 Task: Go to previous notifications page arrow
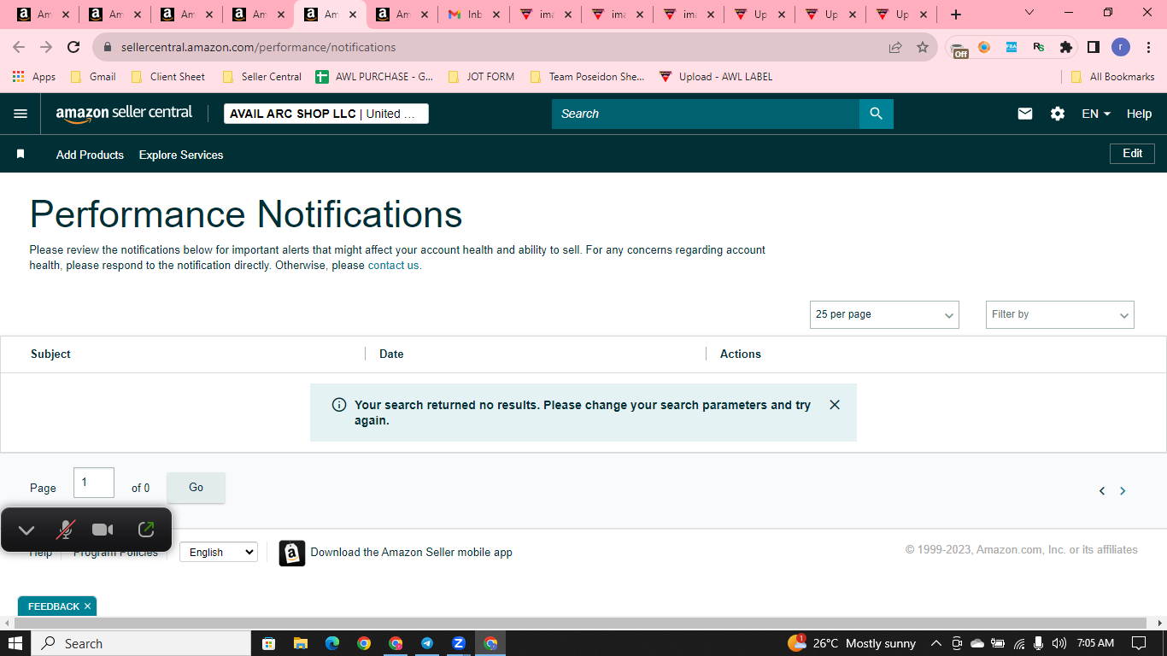coord(1102,491)
